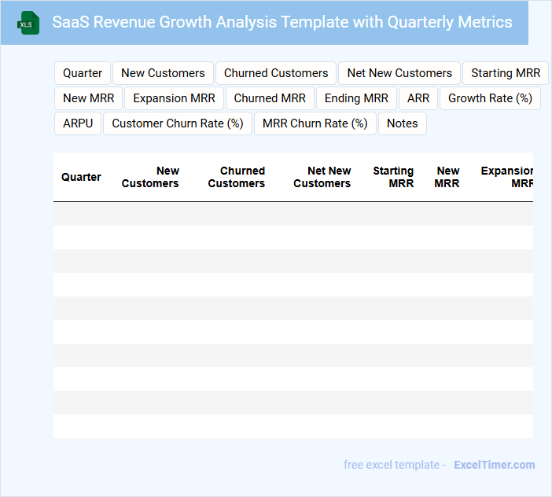Image resolution: width=552 pixels, height=497 pixels.
Task: Click the ARR tag
Action: coord(418,98)
